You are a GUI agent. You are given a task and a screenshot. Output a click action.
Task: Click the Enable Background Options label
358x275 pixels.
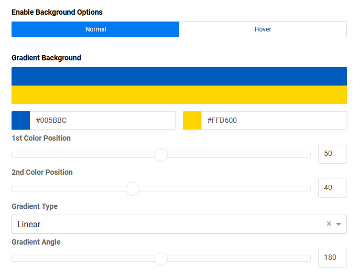(x=57, y=12)
